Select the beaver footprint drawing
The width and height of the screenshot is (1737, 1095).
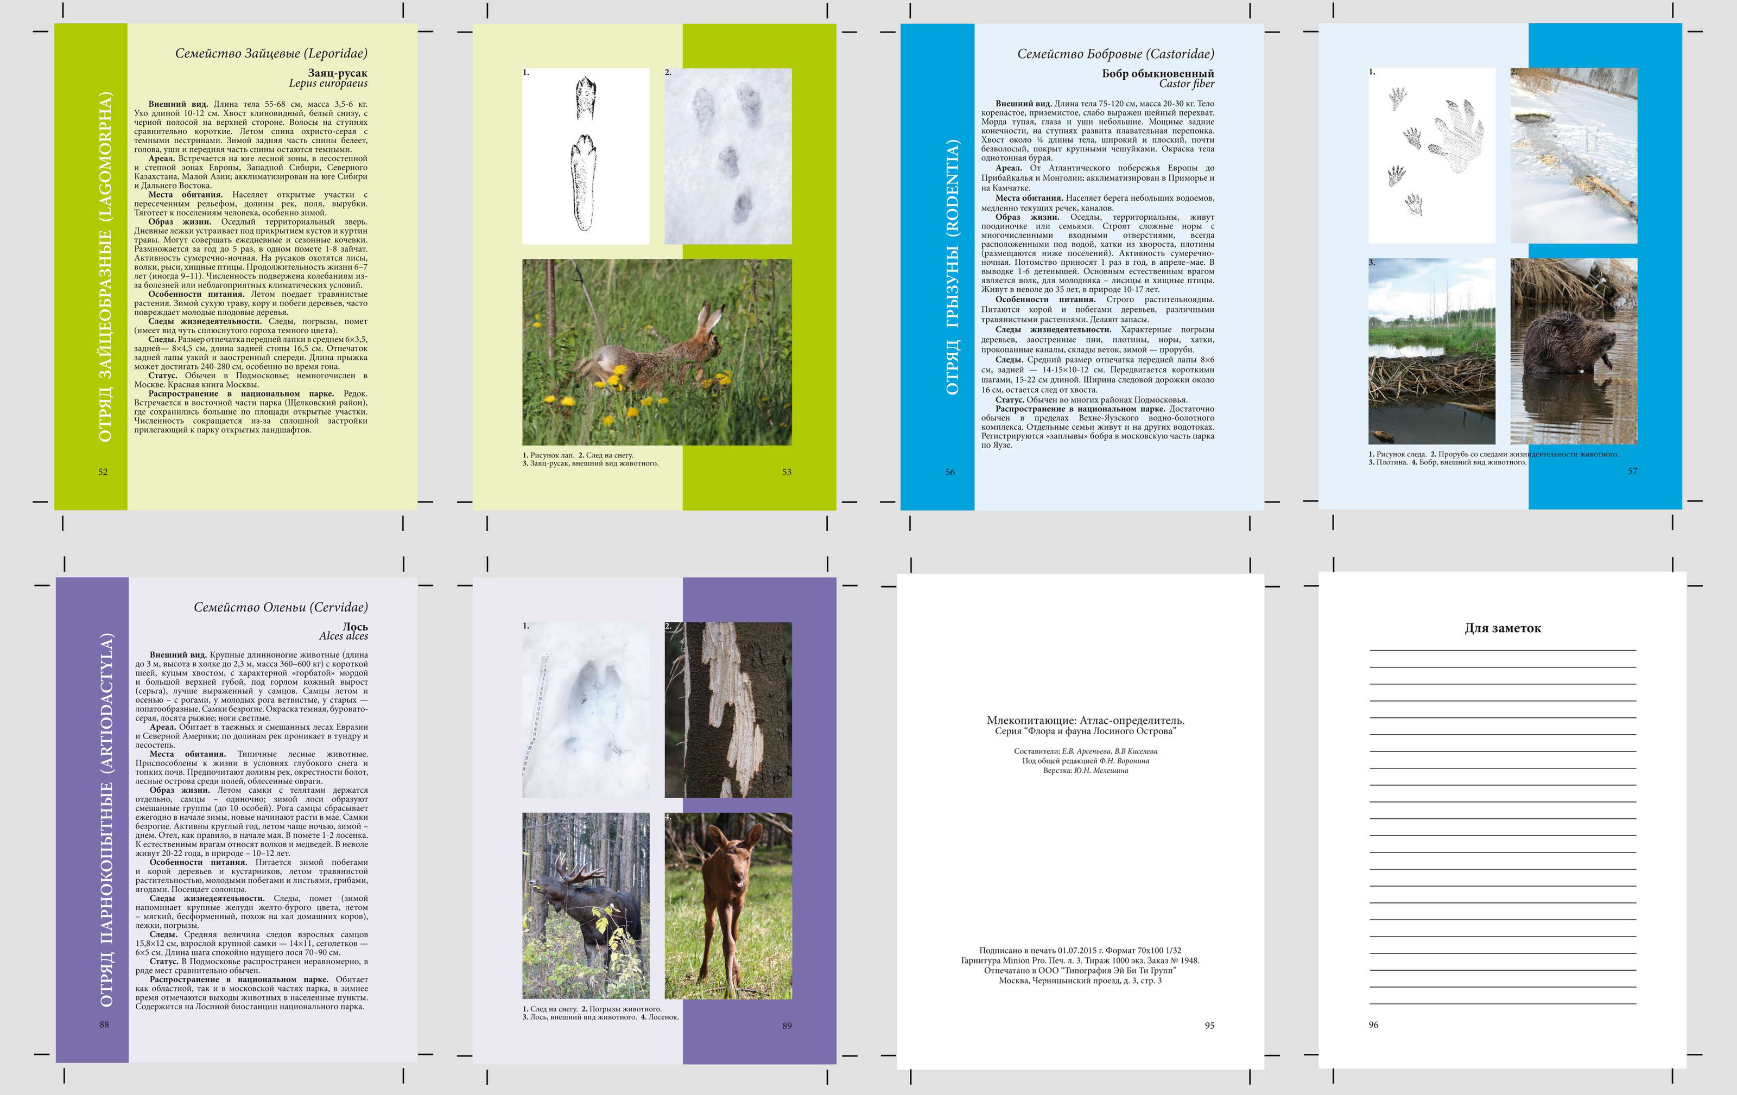(x=1431, y=156)
